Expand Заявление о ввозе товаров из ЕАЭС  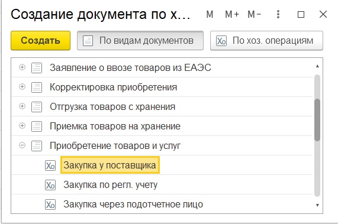(x=22, y=67)
